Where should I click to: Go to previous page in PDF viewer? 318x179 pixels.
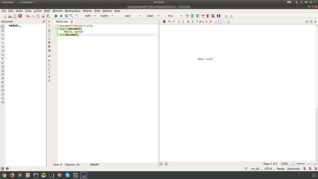tap(192, 22)
